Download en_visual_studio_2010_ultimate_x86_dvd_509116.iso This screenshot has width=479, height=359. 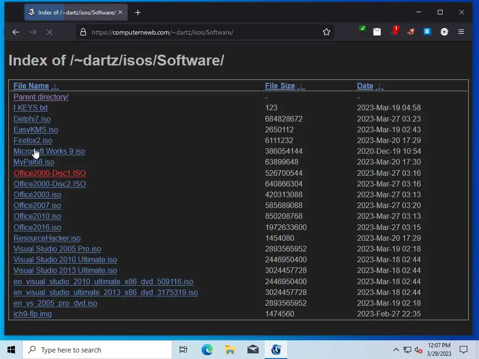click(103, 281)
